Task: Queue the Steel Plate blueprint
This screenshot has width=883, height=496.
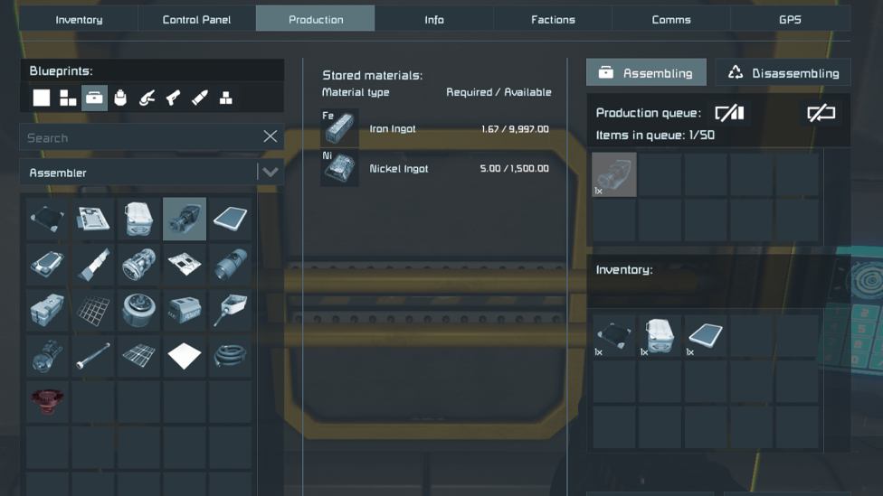Action: [x=185, y=355]
